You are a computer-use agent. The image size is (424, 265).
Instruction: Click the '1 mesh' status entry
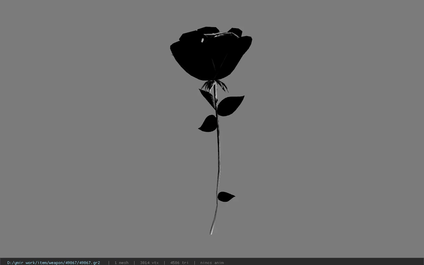(121, 263)
